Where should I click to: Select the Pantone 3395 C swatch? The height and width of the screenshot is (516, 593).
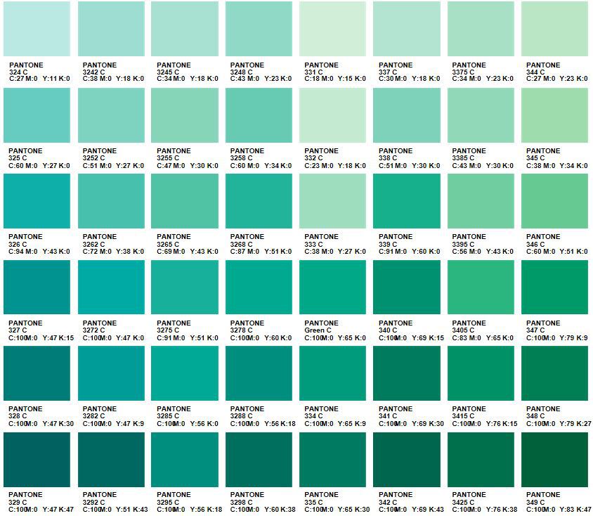tap(481, 201)
